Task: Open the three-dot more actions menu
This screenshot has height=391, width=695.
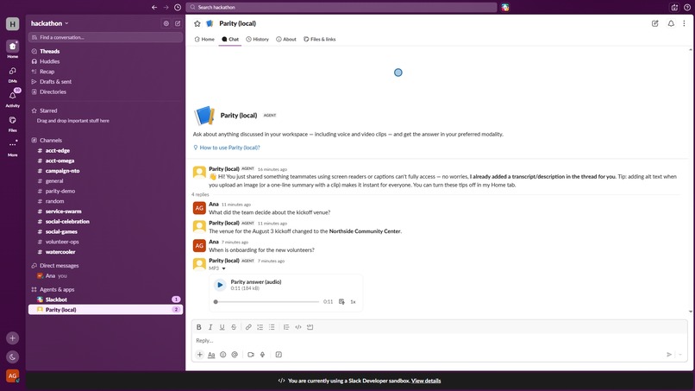Action: (x=685, y=23)
